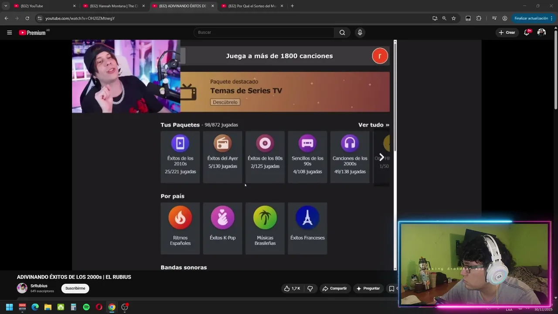
Task: Close the Por Qué el Sorteo tab
Action: [x=282, y=6]
